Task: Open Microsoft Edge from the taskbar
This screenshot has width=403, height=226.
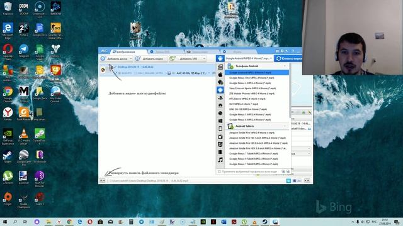Action: [80, 222]
